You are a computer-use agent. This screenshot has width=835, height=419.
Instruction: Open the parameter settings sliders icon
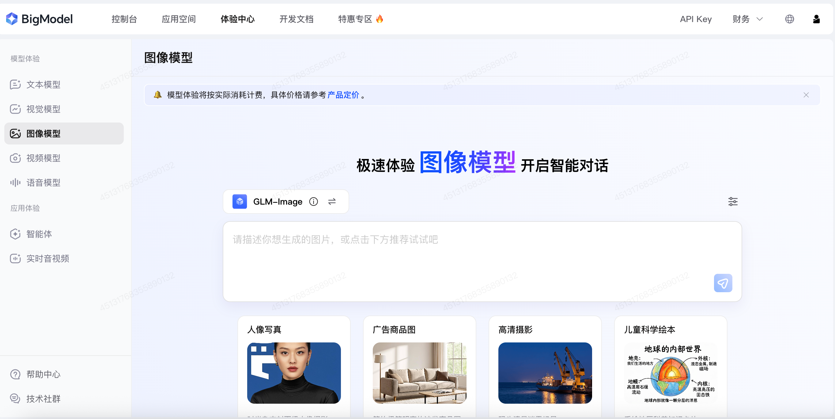coord(733,202)
